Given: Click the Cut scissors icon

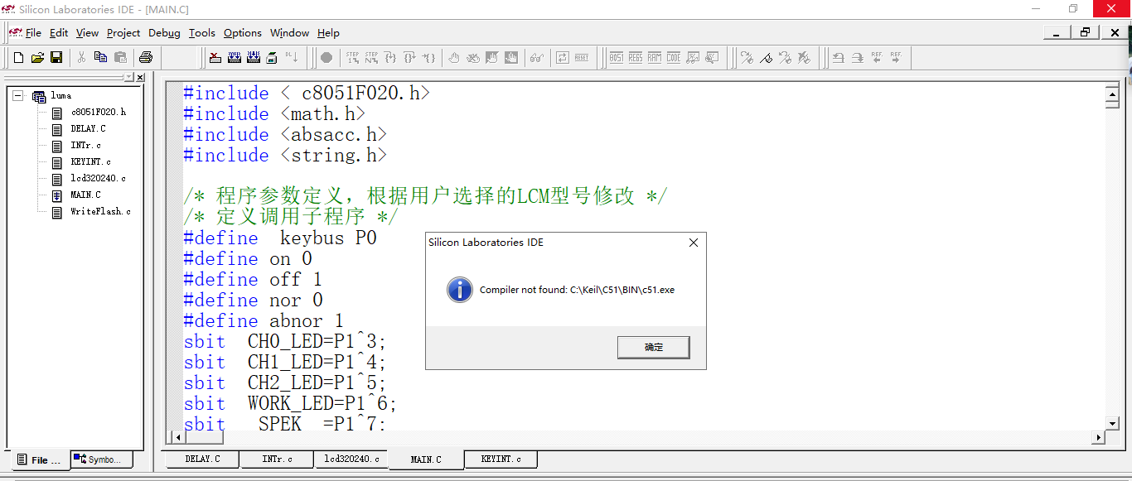Looking at the screenshot, I should click(x=81, y=58).
